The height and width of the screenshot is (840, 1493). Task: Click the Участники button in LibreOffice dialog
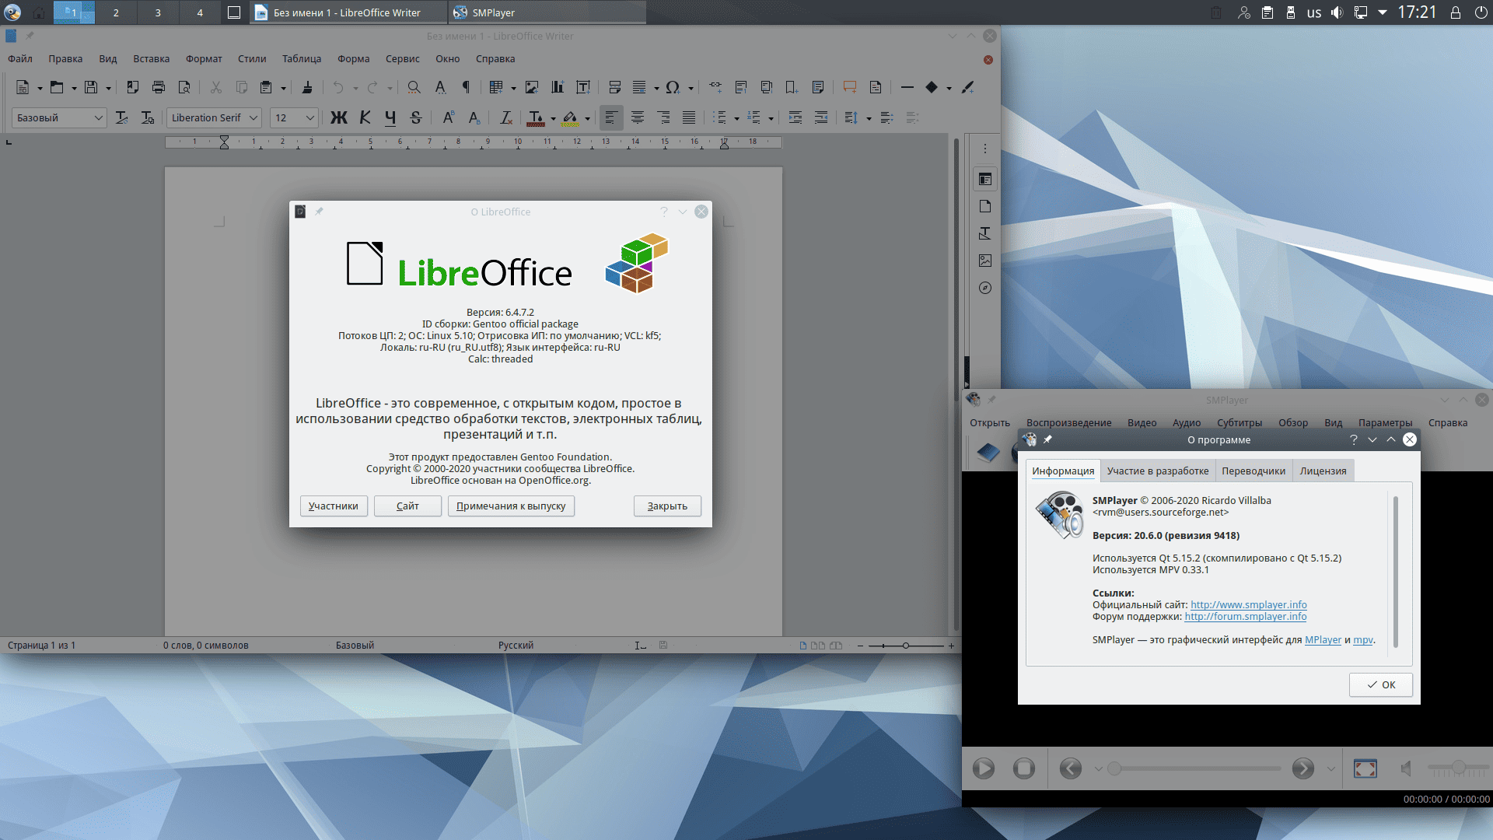pos(334,506)
